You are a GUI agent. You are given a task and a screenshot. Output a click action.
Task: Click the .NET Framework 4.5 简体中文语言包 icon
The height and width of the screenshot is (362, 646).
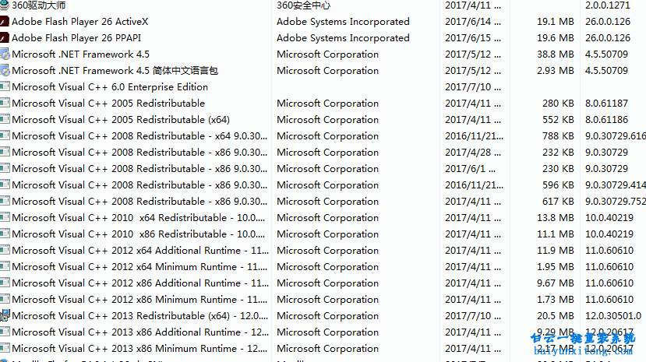click(x=5, y=71)
